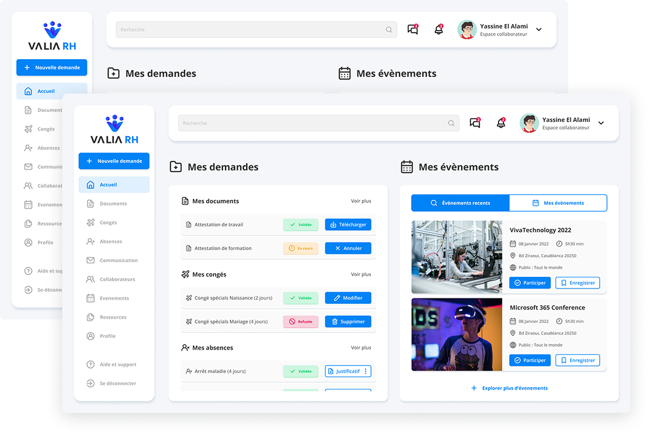Click En cours status of Attestation de formation

click(301, 249)
